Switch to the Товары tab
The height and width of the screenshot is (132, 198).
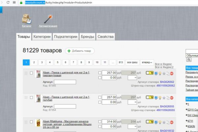click(x=24, y=37)
